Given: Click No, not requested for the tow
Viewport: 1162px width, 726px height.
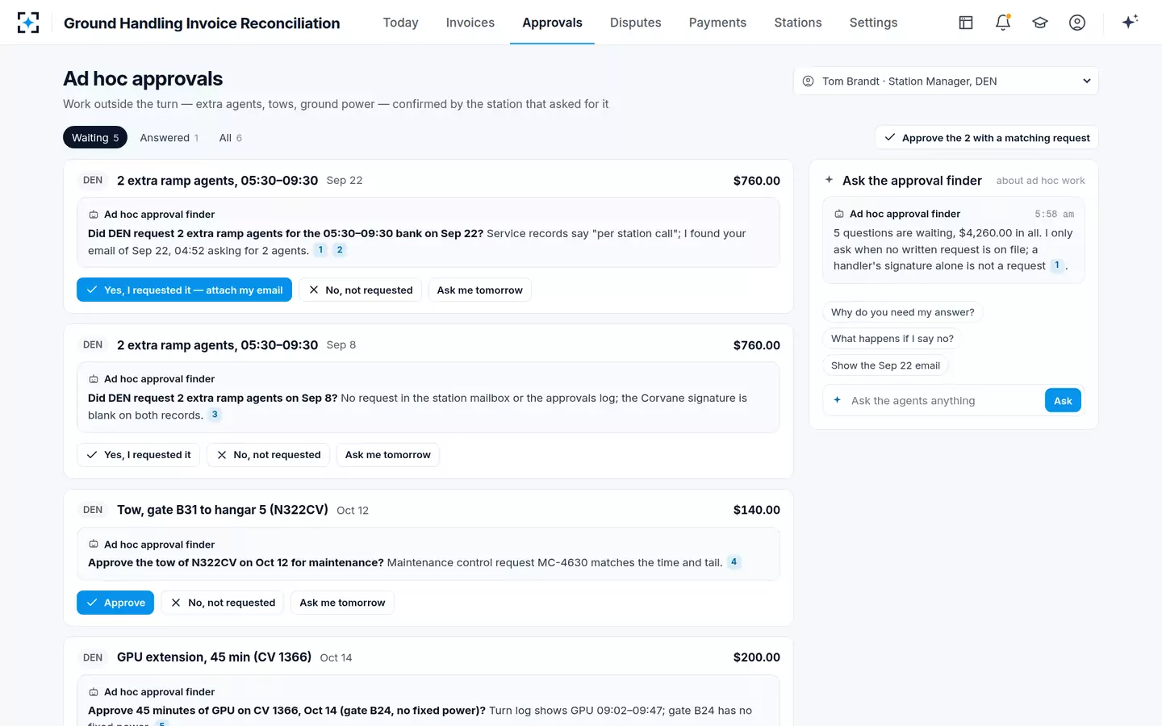Looking at the screenshot, I should [223, 603].
